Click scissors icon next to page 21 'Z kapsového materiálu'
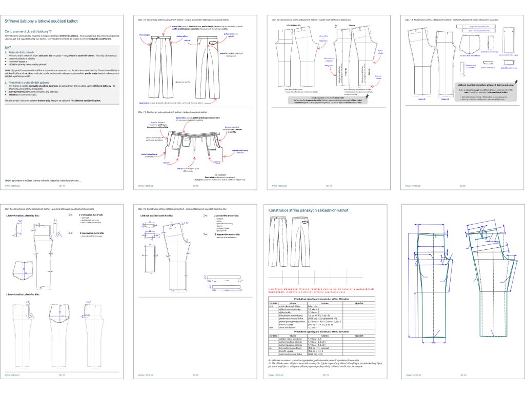525x394 pixels. coord(70,233)
